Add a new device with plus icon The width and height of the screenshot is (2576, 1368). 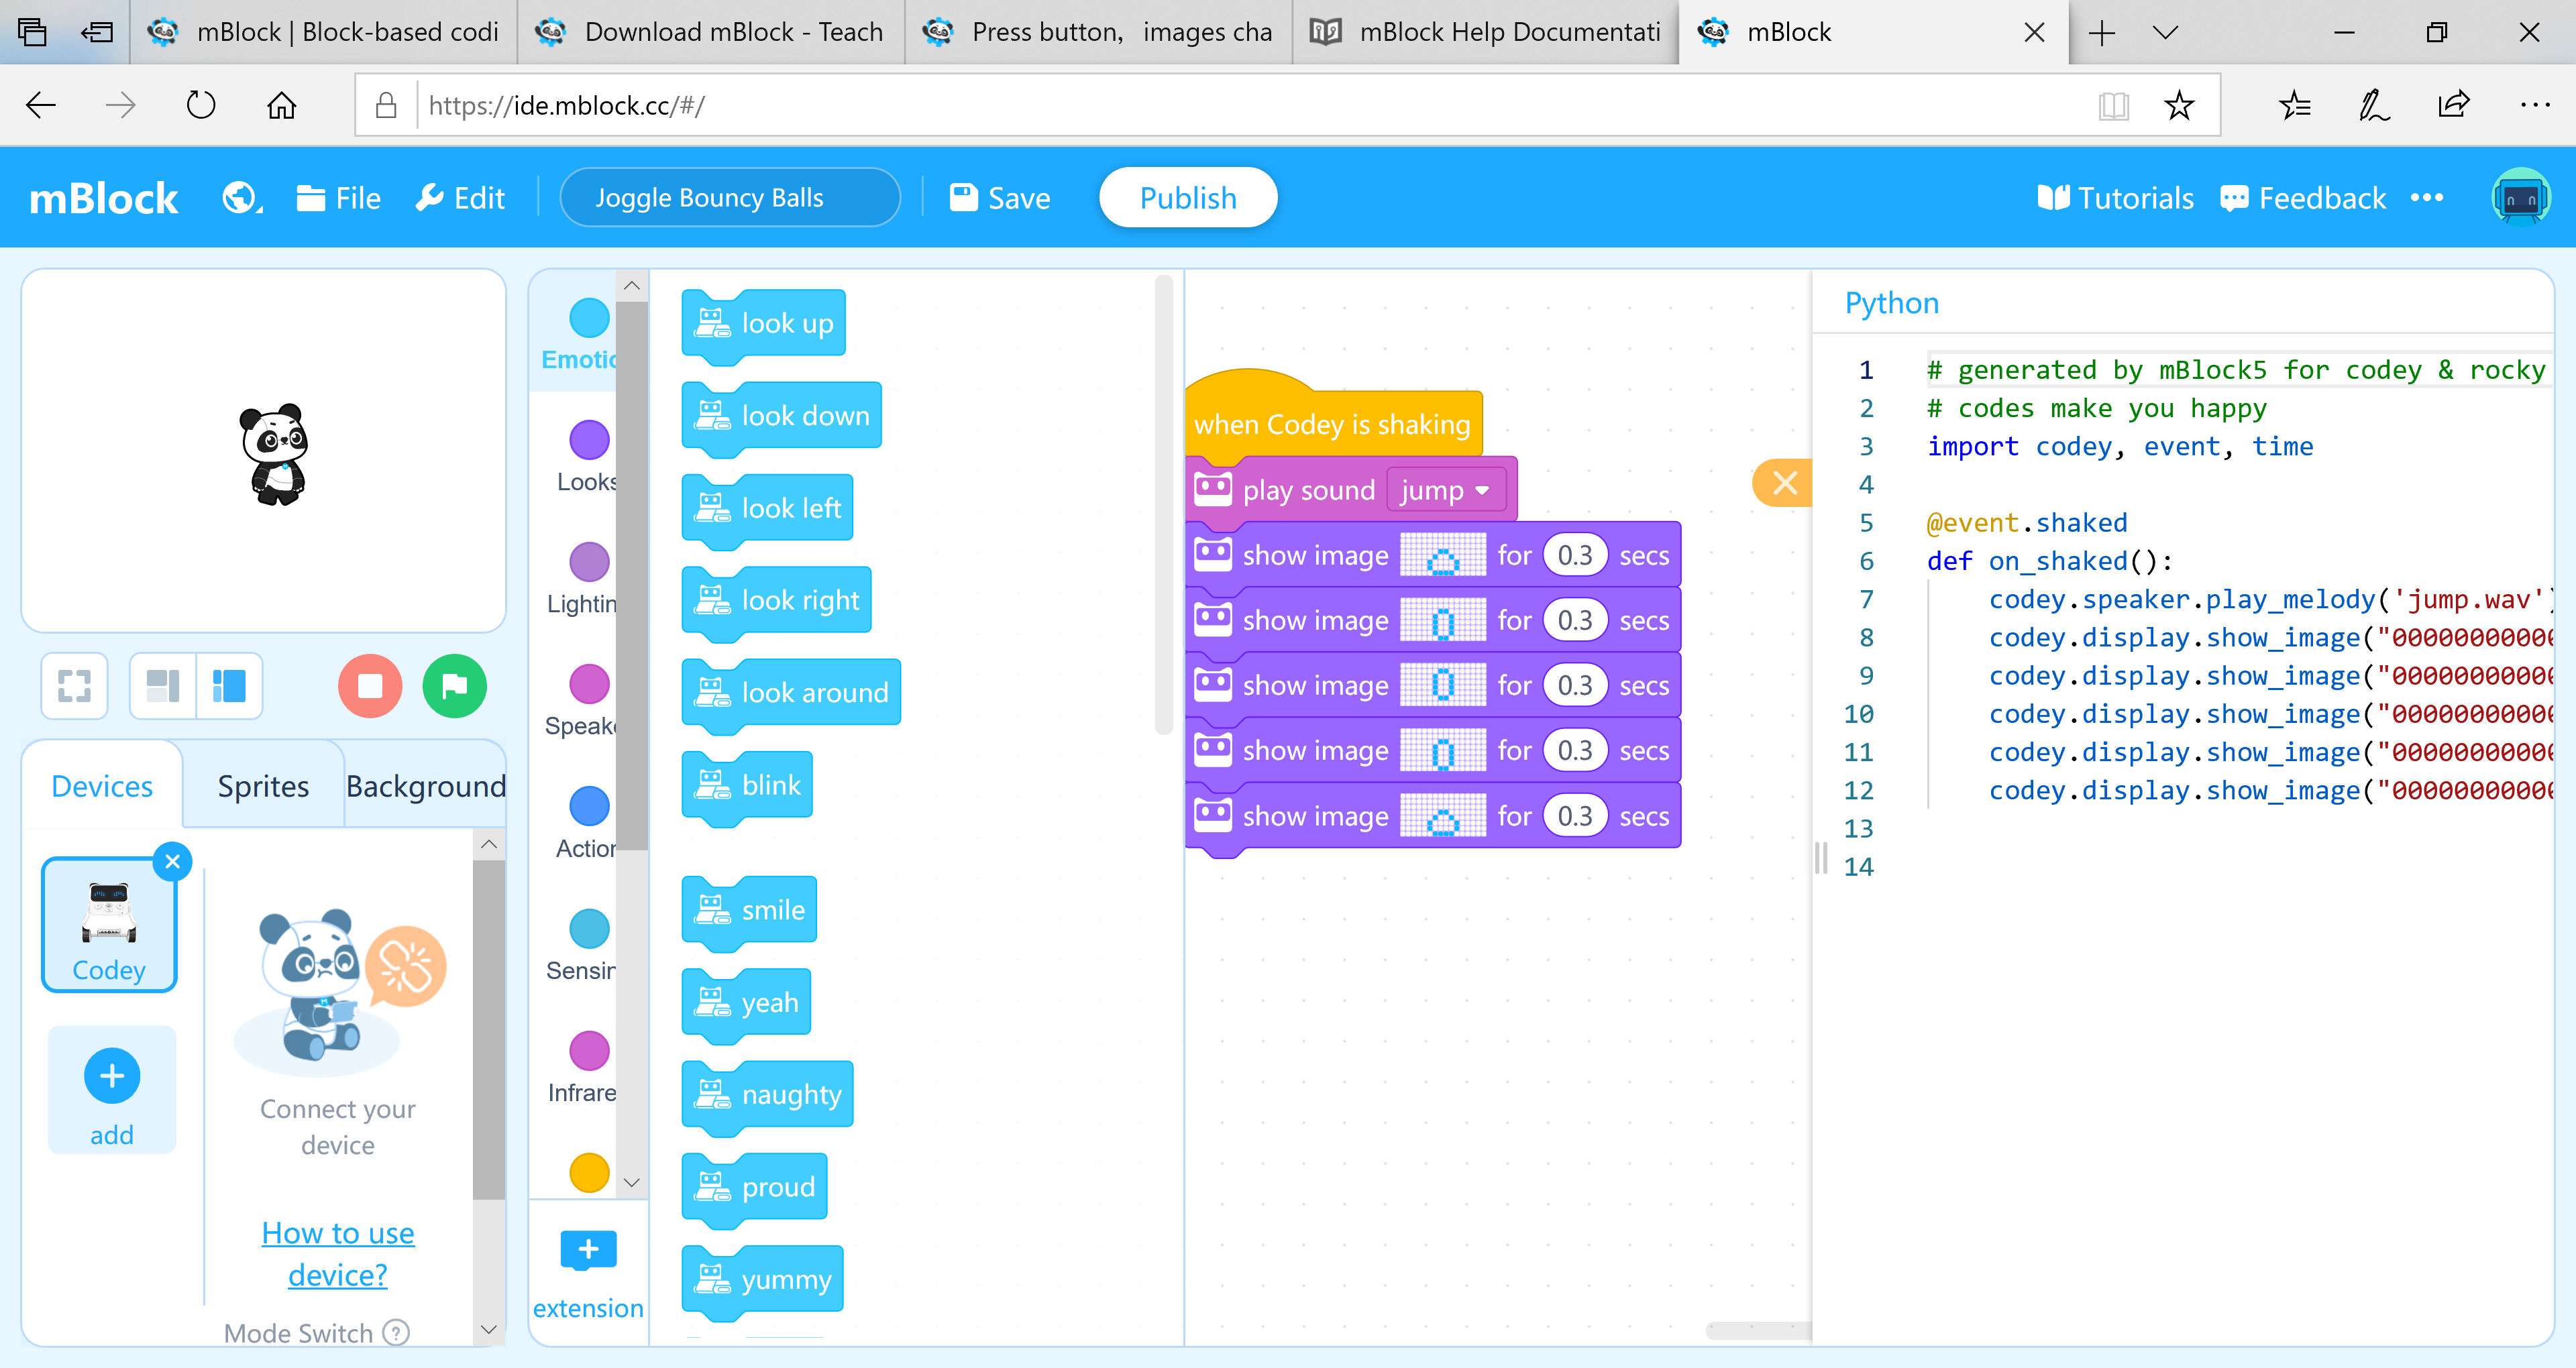coord(112,1076)
